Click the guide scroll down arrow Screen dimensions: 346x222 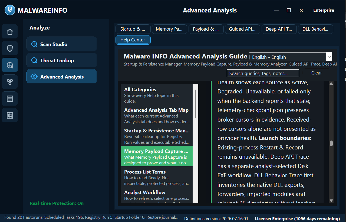click(331, 201)
